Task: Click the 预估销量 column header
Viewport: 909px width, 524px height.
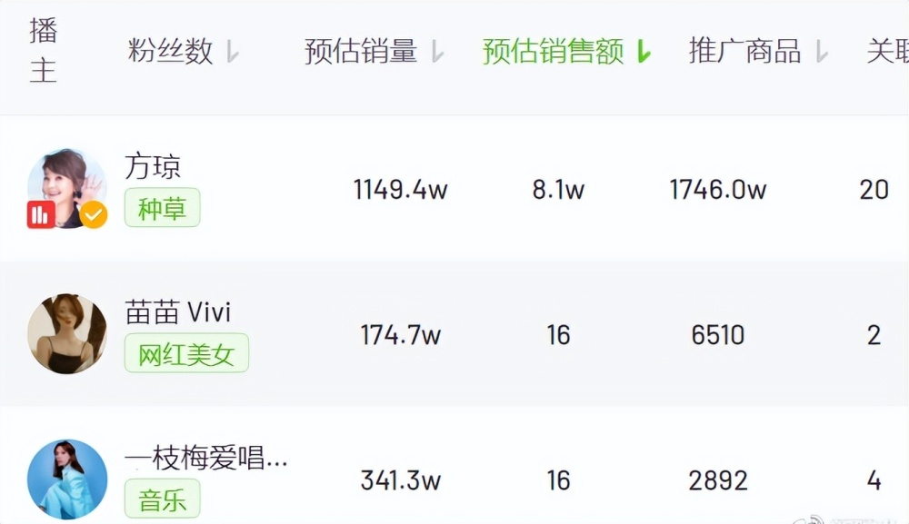Action: [x=361, y=51]
